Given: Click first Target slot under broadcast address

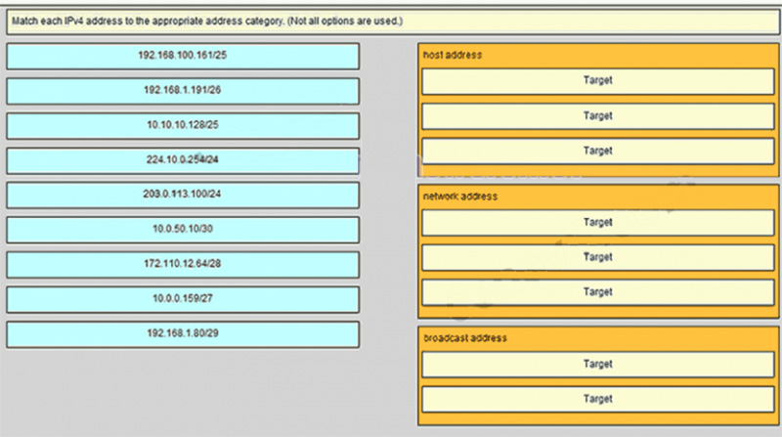Looking at the screenshot, I should 597,365.
